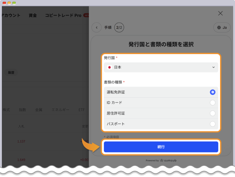
Task: Click the bid value 1.137
Action: tap(21, 141)
